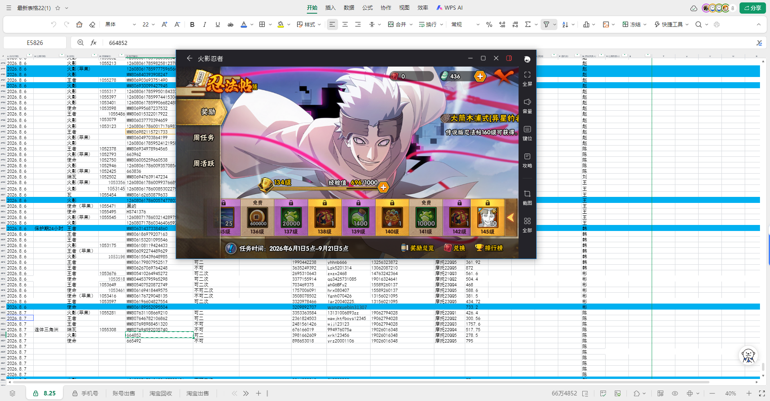Open the hamburger main menu

pos(8,8)
